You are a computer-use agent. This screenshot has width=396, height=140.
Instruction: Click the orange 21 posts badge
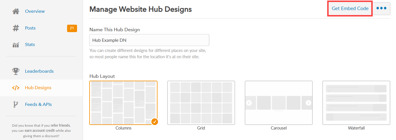point(72,28)
